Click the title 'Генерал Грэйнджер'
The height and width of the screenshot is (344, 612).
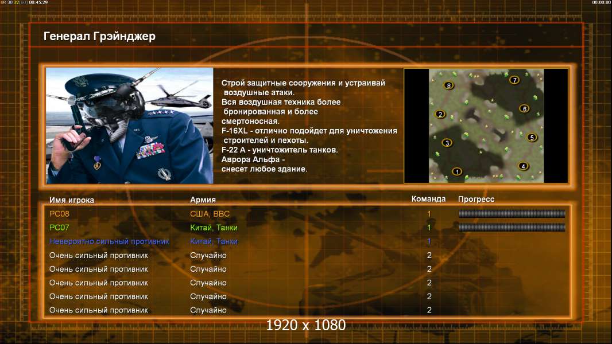point(99,36)
